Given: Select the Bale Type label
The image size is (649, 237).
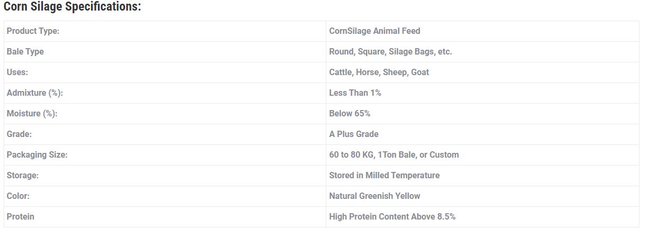Looking at the screenshot, I should (25, 52).
